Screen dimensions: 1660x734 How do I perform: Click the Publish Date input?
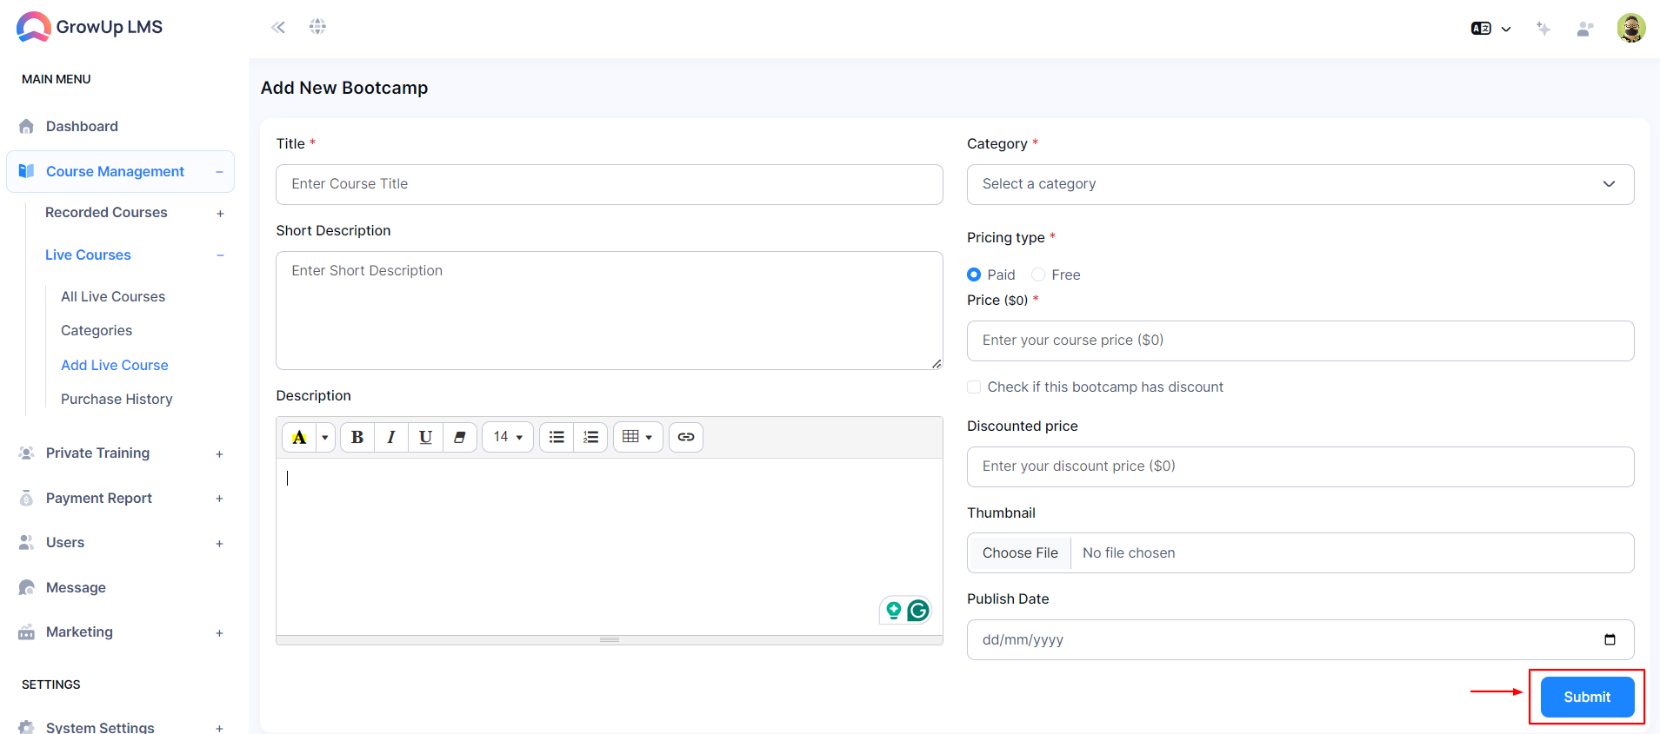1300,639
